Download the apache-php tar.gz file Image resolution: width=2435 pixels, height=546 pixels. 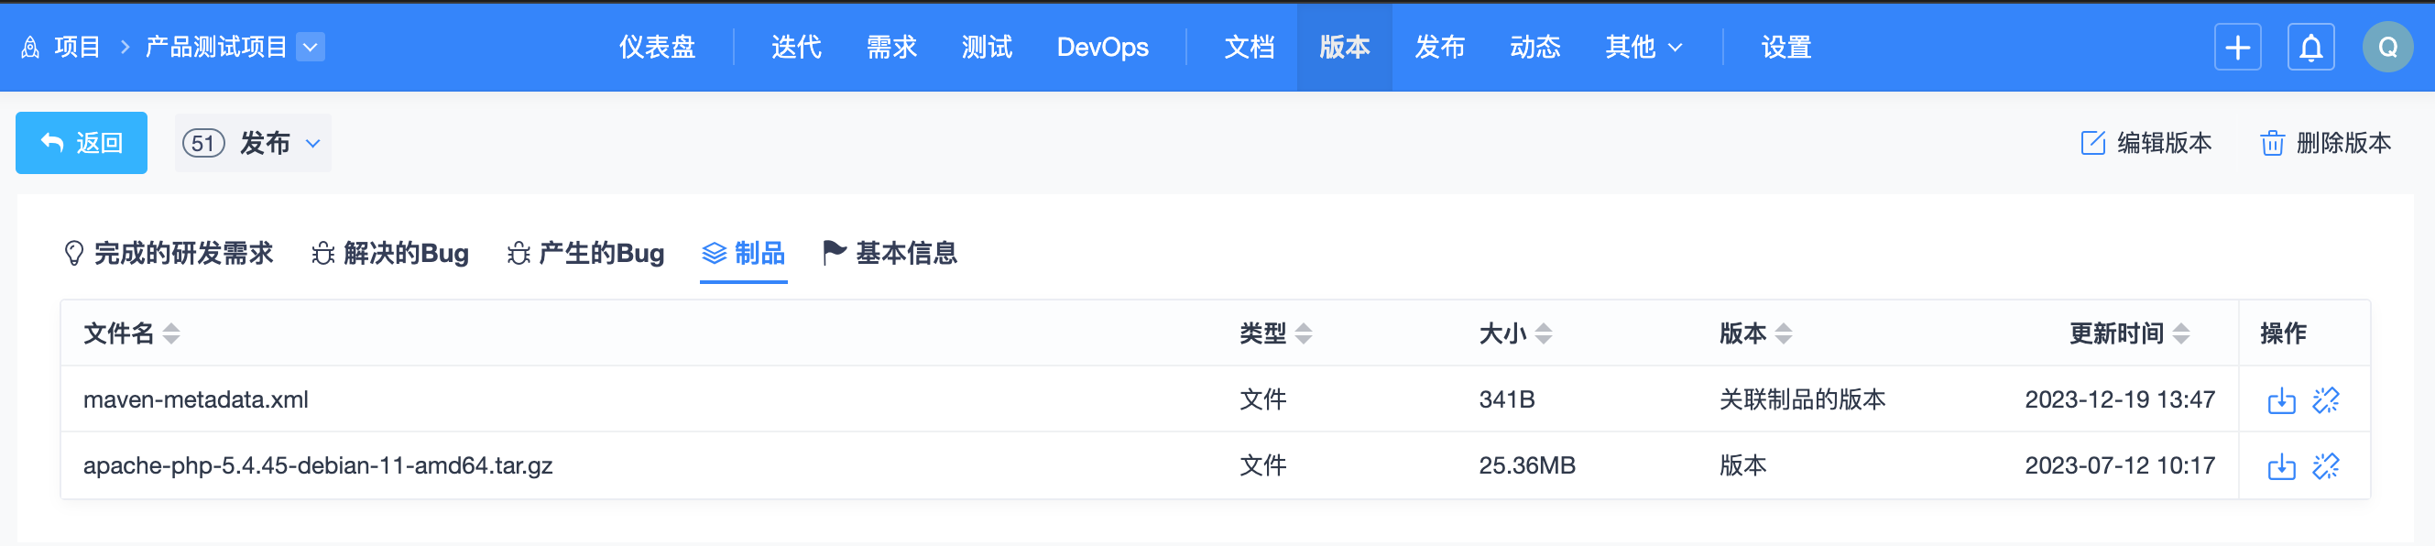2281,465
